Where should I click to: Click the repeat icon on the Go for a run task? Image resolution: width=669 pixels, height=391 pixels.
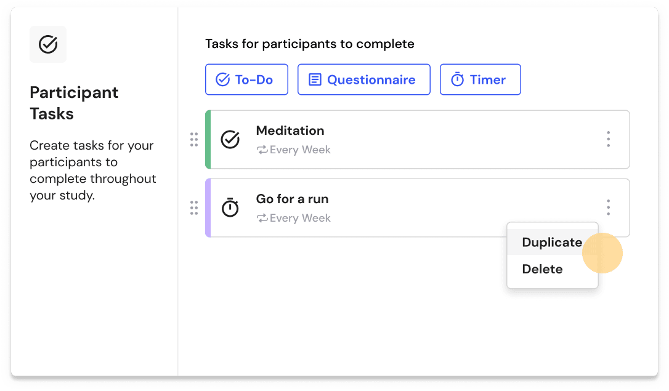coord(262,218)
